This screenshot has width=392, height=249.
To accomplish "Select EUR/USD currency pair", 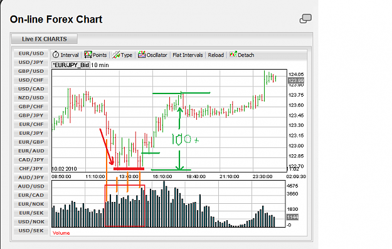I will tap(31, 53).
